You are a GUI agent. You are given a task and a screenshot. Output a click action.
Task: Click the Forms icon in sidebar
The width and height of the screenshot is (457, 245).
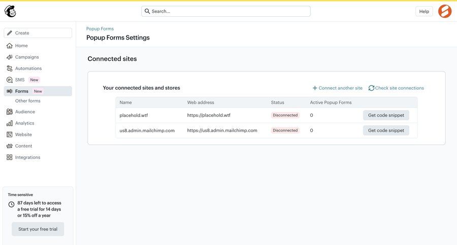point(10,91)
